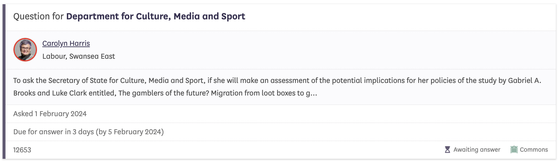
Task: Click 'The gamblers of the future?' study title
Action: (x=164, y=93)
